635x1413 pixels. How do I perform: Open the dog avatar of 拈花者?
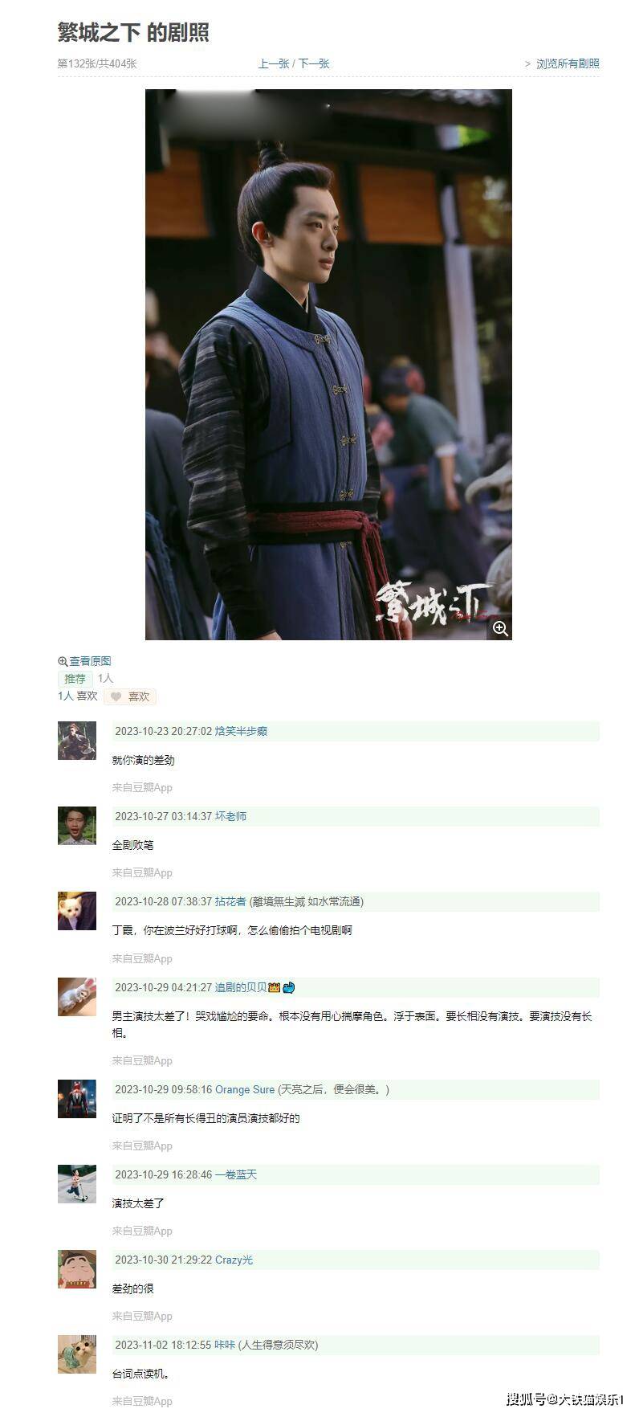click(x=77, y=911)
